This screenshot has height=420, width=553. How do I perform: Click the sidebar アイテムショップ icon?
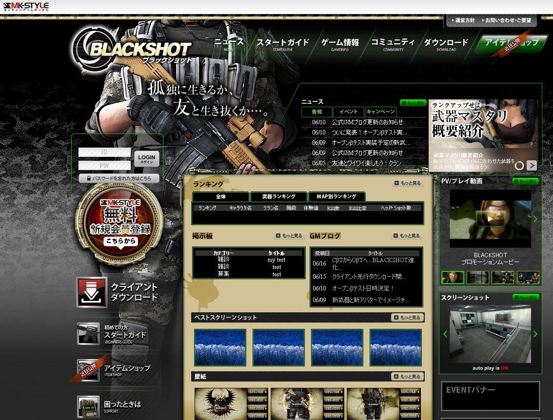pos(88,370)
